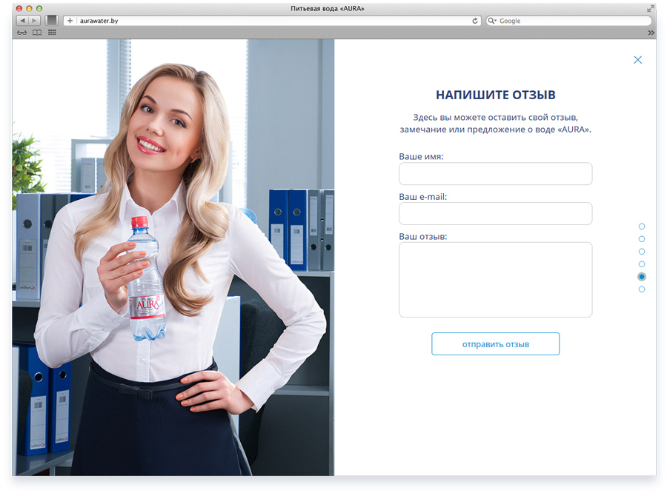Click the "Ваш отзыв:" label

[x=423, y=236]
